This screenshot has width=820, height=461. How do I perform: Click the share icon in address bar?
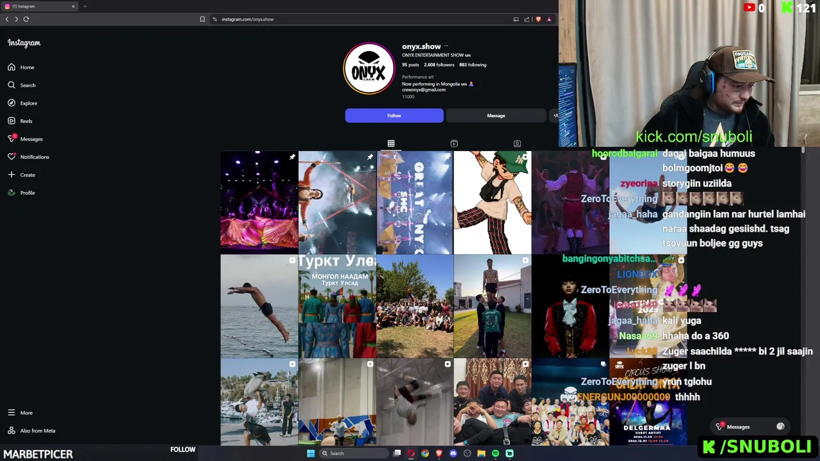(527, 19)
